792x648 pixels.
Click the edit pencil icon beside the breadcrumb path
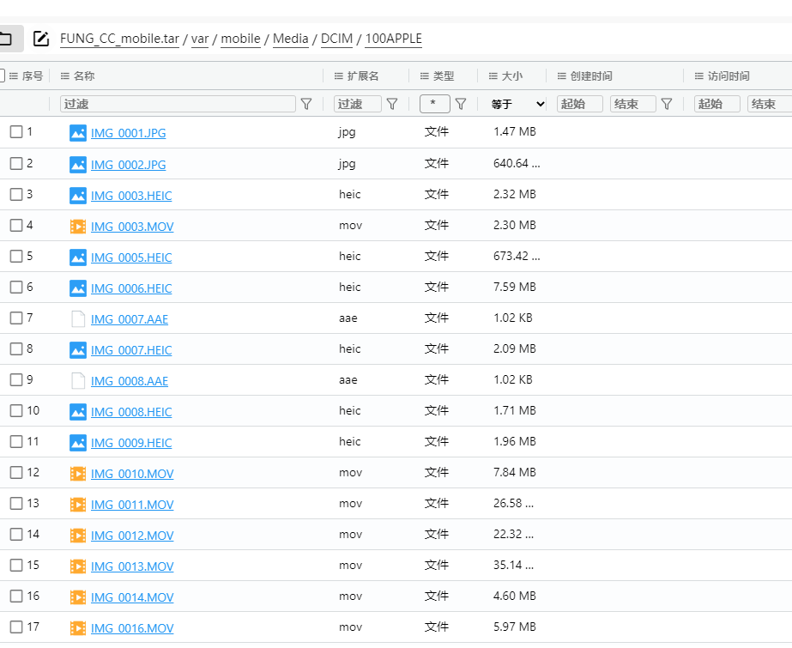[40, 38]
